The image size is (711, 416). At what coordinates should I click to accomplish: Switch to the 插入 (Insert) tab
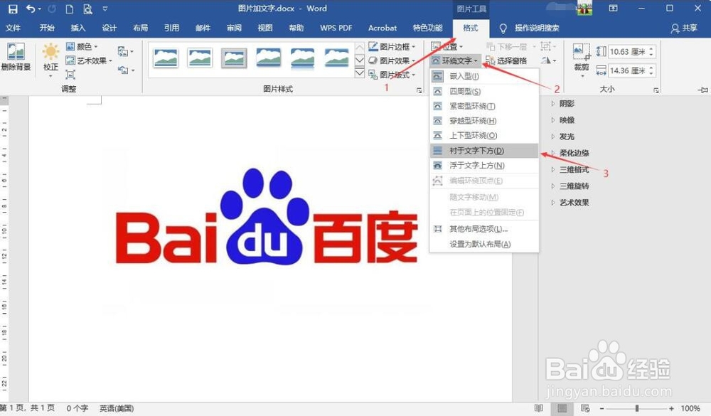click(x=78, y=28)
